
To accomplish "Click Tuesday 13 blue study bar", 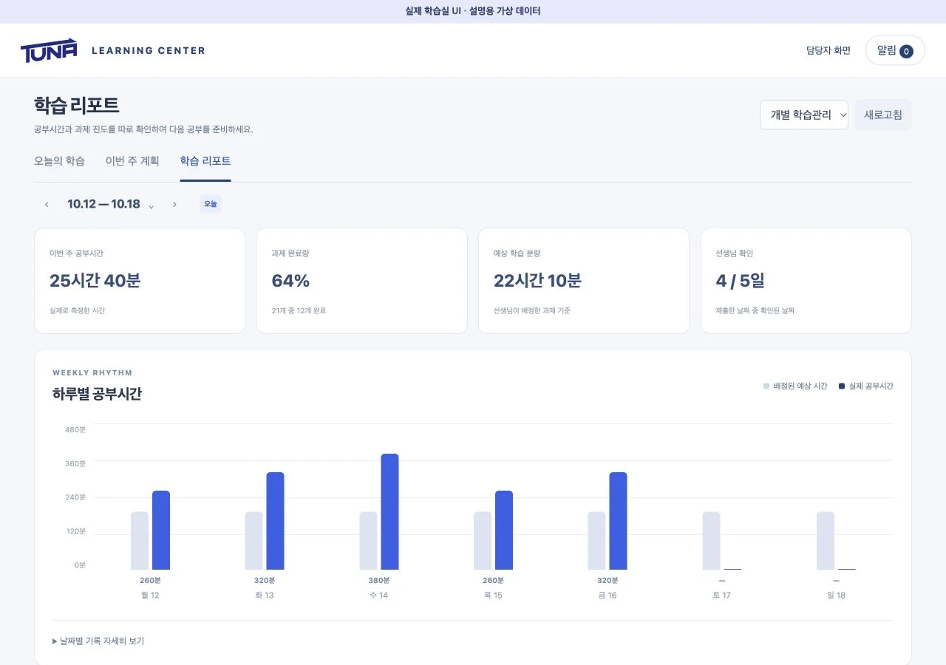I will [275, 521].
